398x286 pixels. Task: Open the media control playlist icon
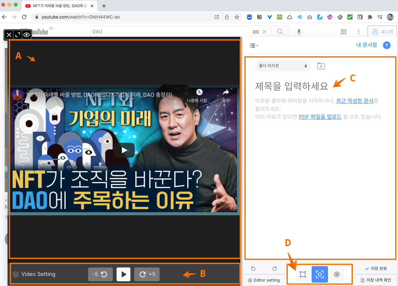380,17
